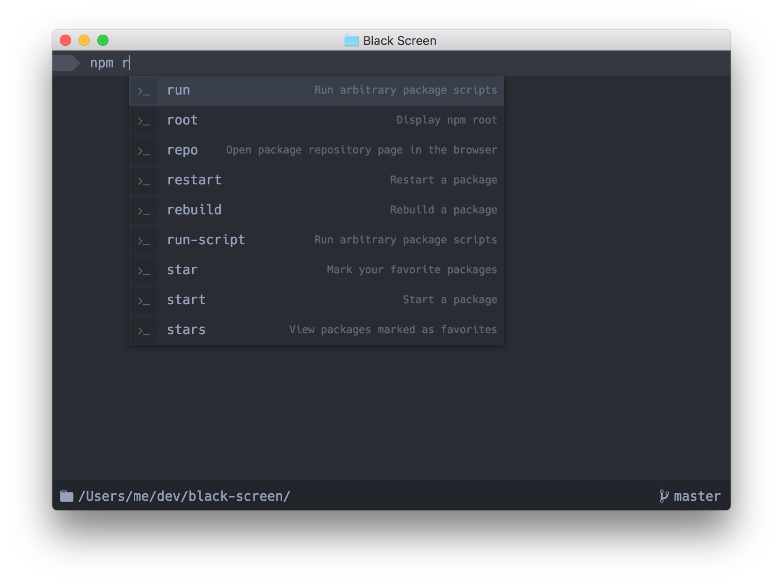Click description 'Rebuild a package'
Screen dimensions: 783x585
443,210
